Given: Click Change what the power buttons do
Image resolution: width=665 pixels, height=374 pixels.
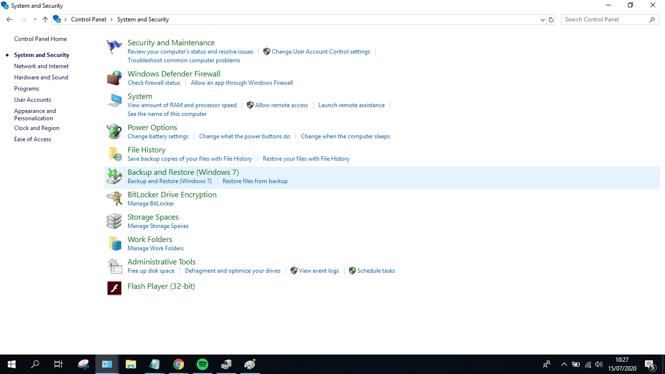Looking at the screenshot, I should click(x=244, y=136).
